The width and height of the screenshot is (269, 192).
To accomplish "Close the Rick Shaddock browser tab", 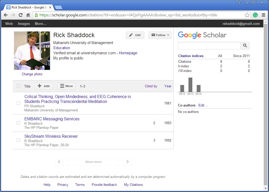I will tap(50, 7).
